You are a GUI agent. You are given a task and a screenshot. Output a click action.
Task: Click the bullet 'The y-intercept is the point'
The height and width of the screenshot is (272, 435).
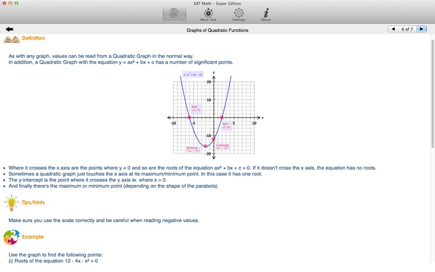(88, 180)
